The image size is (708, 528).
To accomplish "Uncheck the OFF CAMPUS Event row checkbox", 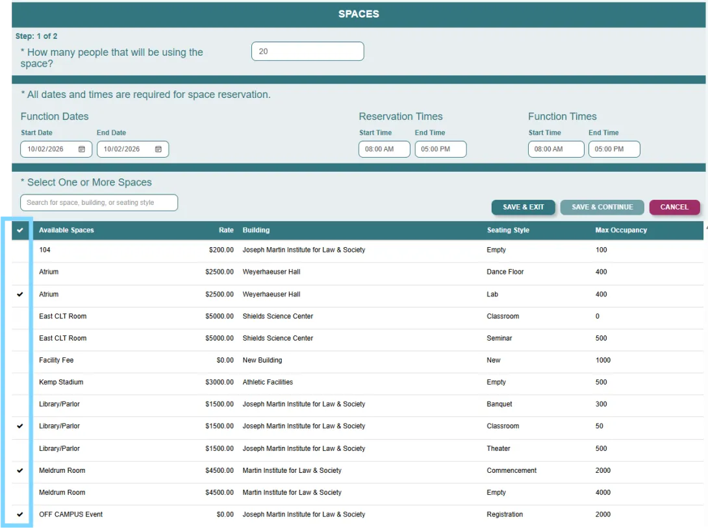I will (20, 514).
